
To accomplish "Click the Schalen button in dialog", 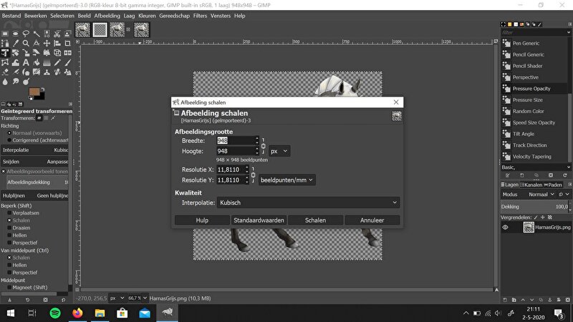I will [x=315, y=220].
